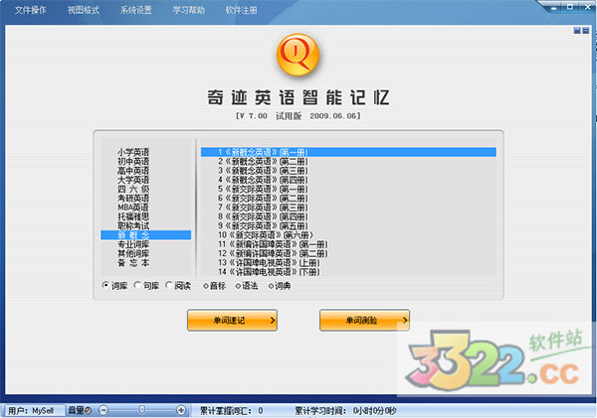Image resolution: width=597 pixels, height=418 pixels.
Task: Start 单词速记 word memorization
Action: pyautogui.click(x=232, y=321)
